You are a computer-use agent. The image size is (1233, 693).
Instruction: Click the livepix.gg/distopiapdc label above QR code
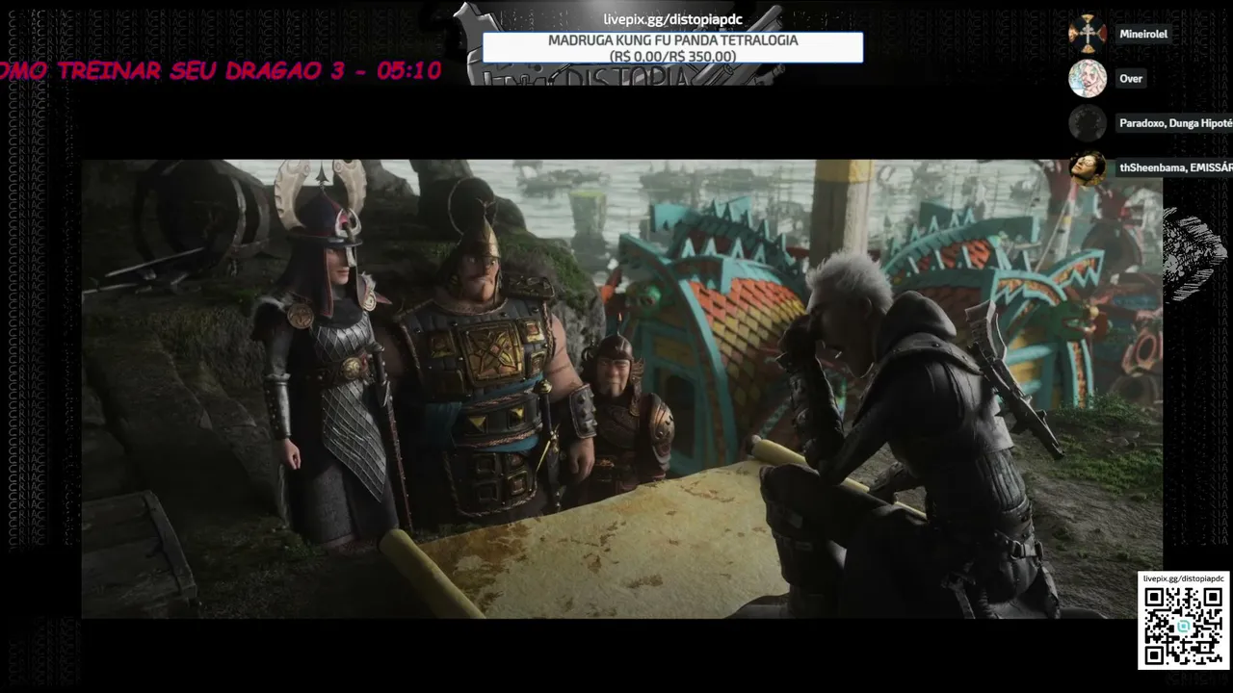point(1184,578)
